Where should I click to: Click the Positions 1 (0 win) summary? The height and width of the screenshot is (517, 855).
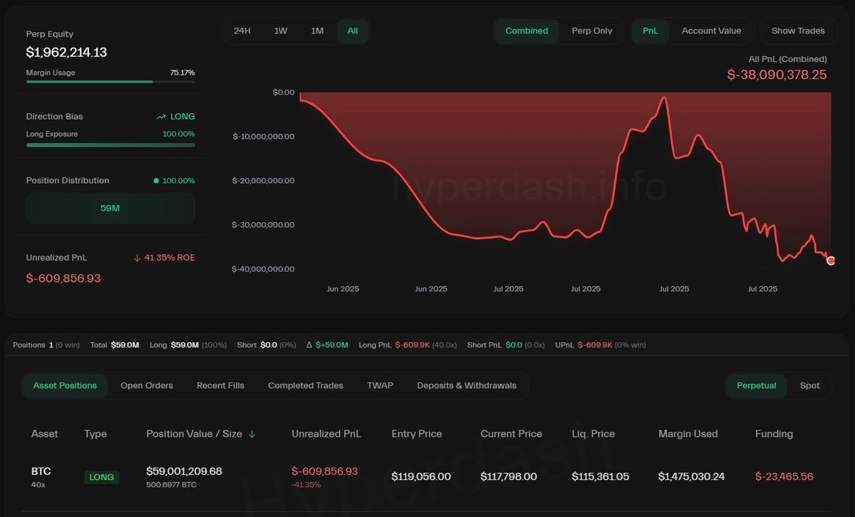point(46,345)
